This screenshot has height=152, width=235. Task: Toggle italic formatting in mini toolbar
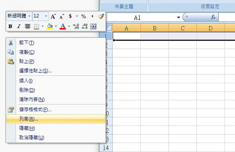pos(19,26)
